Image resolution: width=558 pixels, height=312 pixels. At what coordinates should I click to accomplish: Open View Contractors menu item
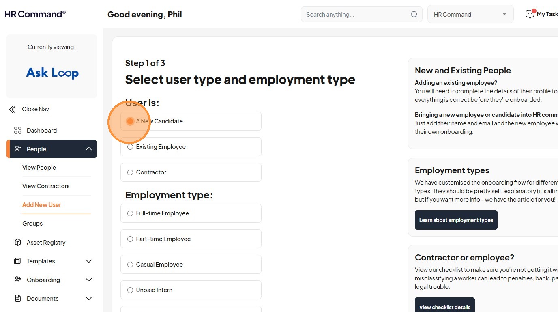(46, 186)
